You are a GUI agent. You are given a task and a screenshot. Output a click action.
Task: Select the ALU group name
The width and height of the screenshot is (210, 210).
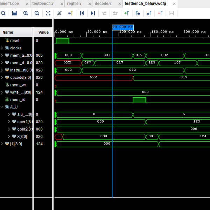[x=14, y=107]
